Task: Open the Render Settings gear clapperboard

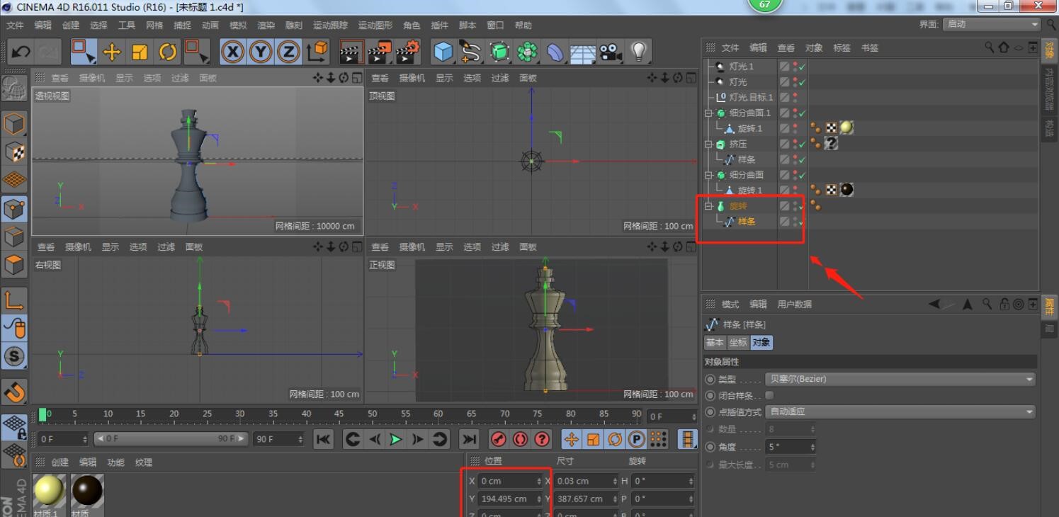Action: point(408,52)
